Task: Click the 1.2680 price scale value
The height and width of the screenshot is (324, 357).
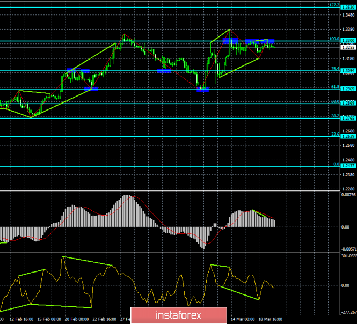Action: coord(348,131)
